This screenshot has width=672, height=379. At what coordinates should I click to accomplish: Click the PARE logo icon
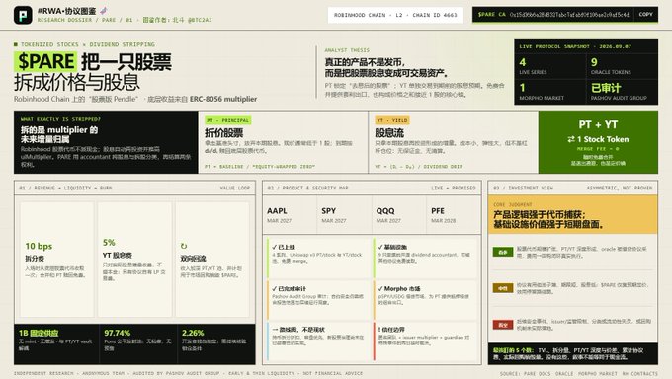tap(23, 15)
